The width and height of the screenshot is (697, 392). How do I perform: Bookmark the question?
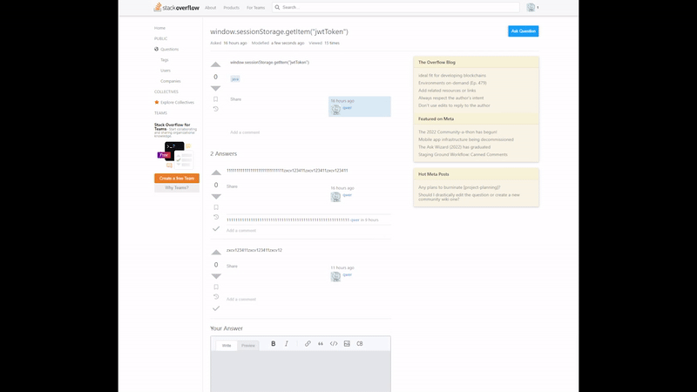pyautogui.click(x=215, y=99)
